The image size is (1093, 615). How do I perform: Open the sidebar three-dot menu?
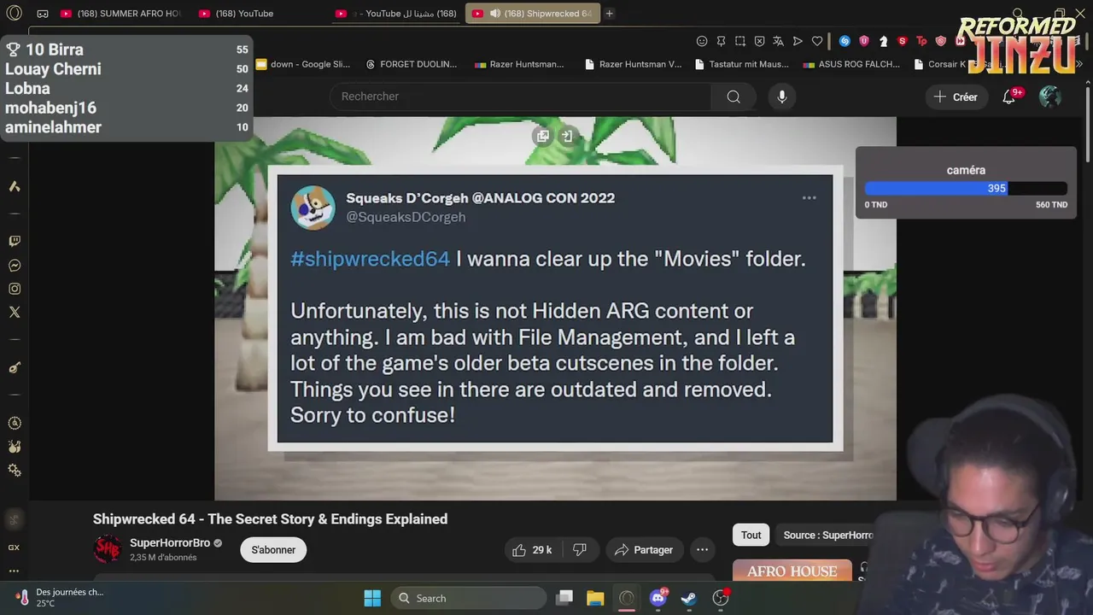[x=14, y=571]
